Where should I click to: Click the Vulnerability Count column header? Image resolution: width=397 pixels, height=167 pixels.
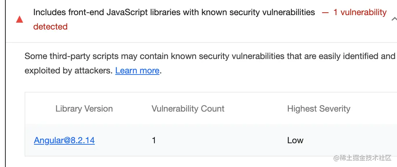[x=188, y=109]
